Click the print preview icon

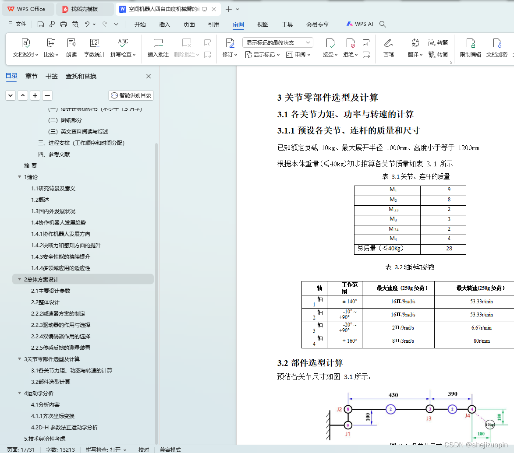pos(75,24)
